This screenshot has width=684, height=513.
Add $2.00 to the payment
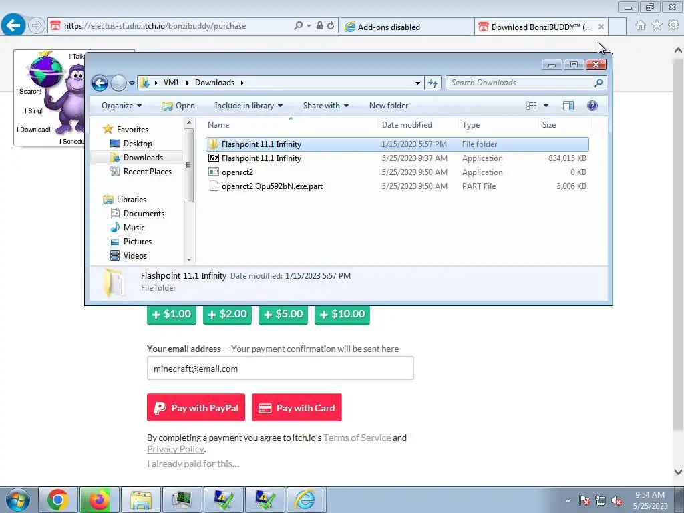227,315
